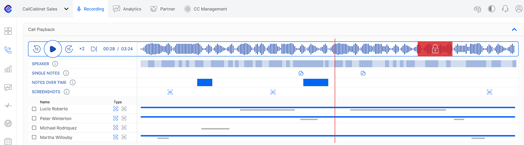Viewport: 524px width, 145px height.
Task: Skip forward 15 seconds
Action: coord(69,49)
